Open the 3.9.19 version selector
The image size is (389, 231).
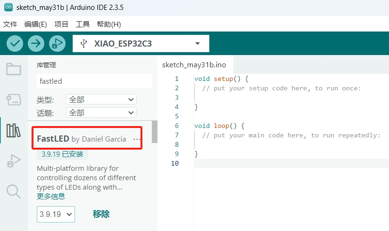click(56, 214)
